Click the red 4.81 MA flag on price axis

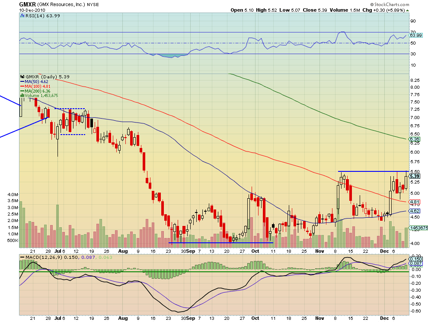pos(415,202)
